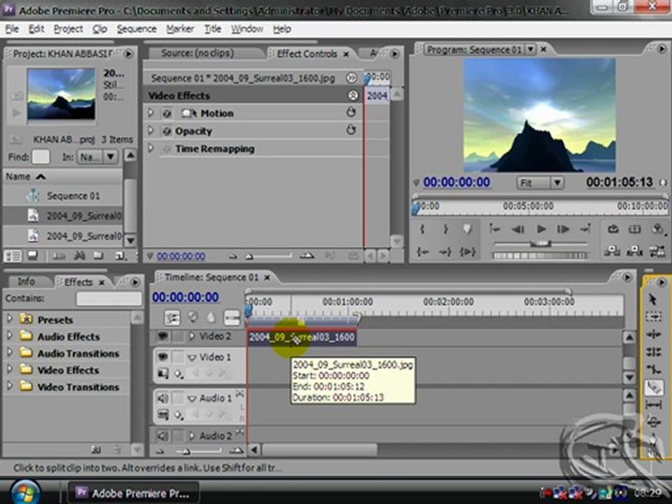Reset the Opacity effect
672x504 pixels.
point(351,130)
